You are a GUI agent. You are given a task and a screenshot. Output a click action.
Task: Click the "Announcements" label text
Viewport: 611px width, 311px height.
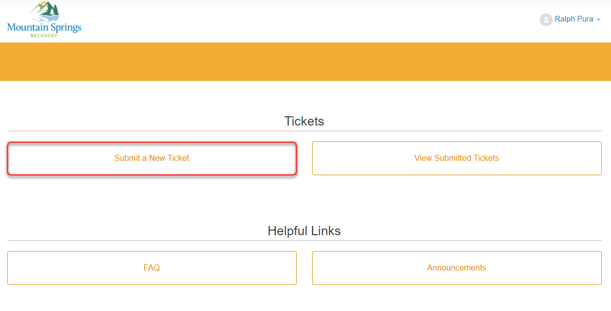(x=456, y=268)
